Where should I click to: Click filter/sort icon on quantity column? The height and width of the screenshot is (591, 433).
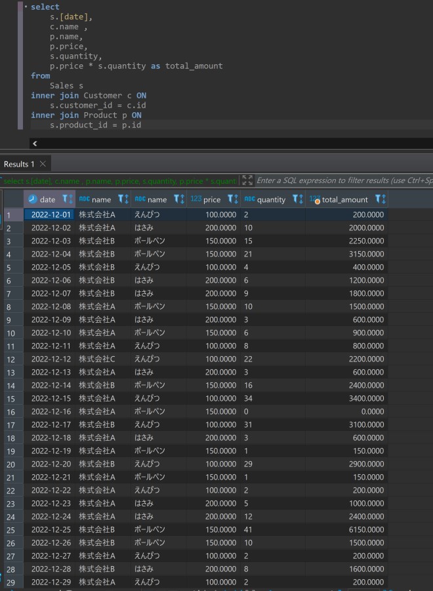coord(297,199)
